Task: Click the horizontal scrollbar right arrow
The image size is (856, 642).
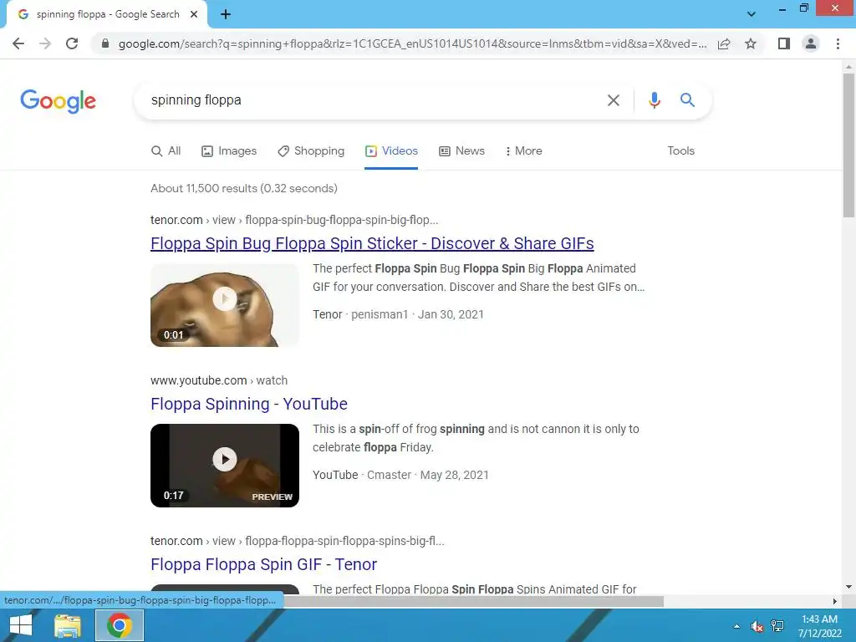Action: click(x=835, y=601)
